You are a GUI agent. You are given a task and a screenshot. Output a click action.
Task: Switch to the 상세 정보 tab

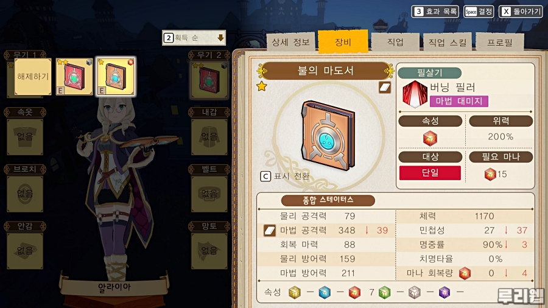click(x=290, y=42)
